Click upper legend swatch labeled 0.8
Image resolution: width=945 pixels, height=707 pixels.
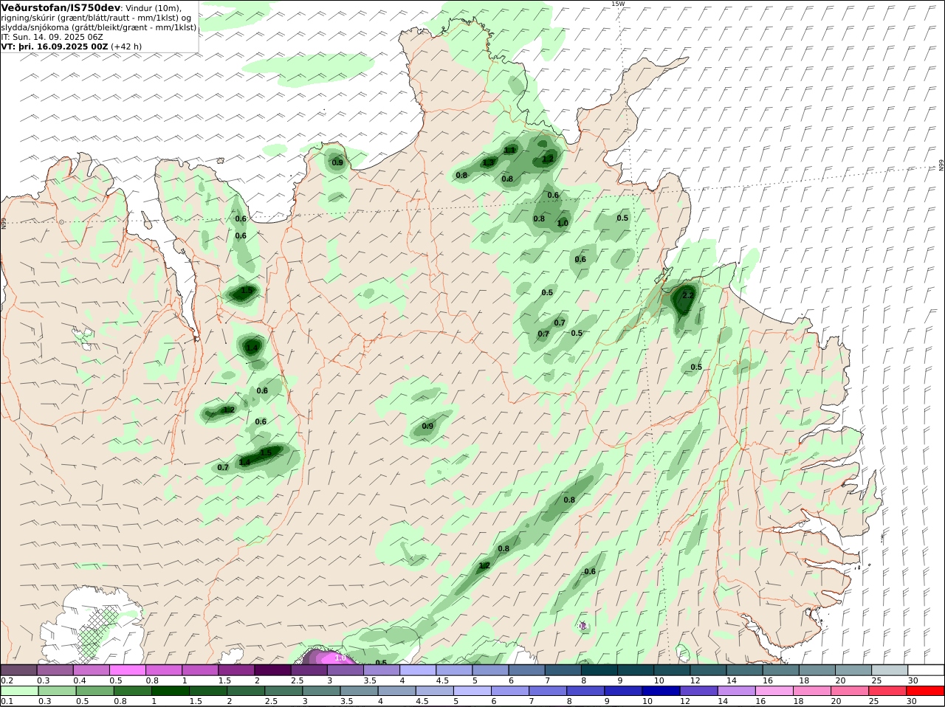click(x=163, y=670)
